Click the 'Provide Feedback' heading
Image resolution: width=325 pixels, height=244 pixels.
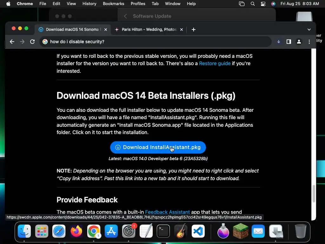pyautogui.click(x=87, y=200)
